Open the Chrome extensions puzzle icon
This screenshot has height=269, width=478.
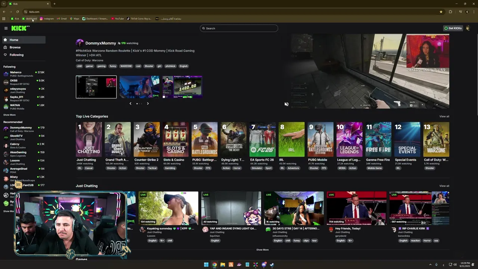450,12
